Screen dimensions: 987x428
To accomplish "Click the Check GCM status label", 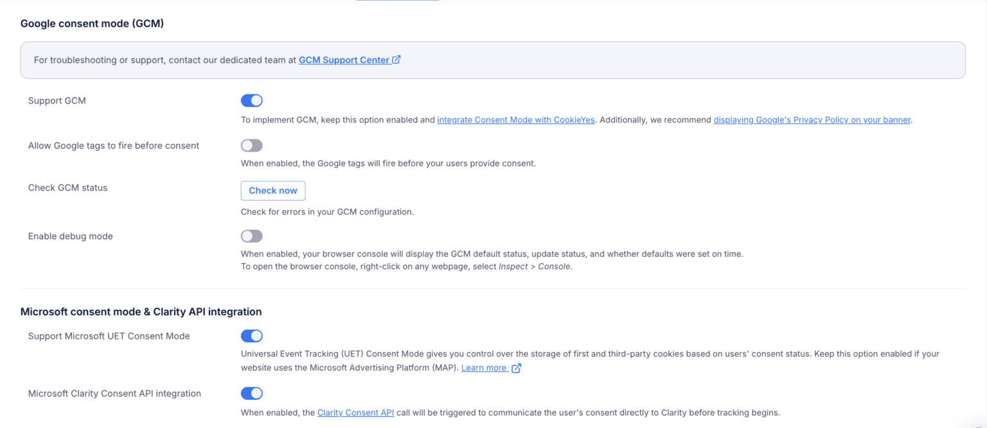I will pyautogui.click(x=68, y=188).
